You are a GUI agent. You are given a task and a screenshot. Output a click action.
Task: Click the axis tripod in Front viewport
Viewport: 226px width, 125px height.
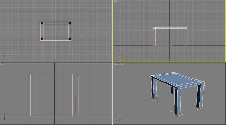120,54
